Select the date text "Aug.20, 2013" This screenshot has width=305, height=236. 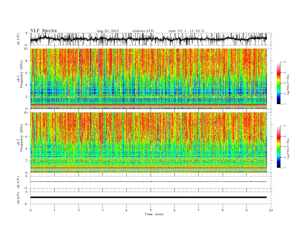point(107,31)
